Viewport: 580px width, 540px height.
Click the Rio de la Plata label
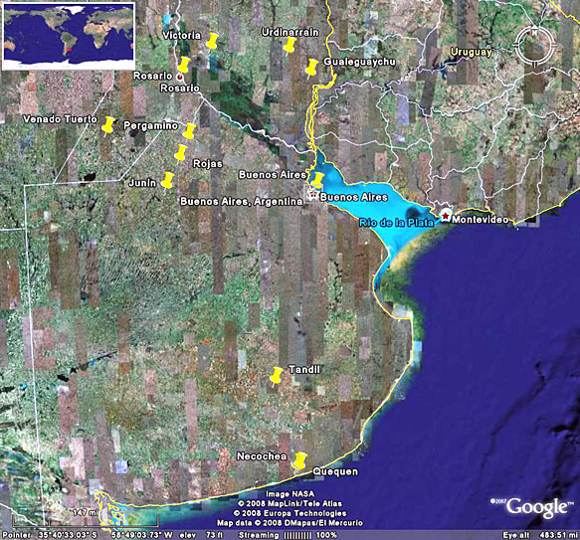(x=396, y=223)
